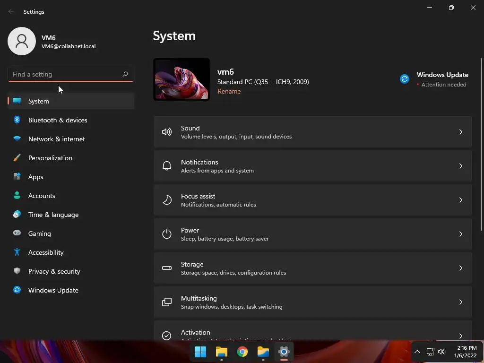The width and height of the screenshot is (484, 363).
Task: Click the Power button icon
Action: [167, 234]
